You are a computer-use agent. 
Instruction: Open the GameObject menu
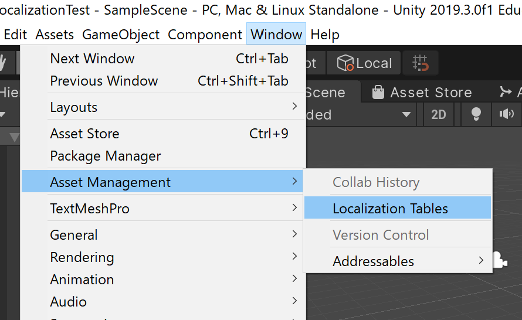pos(121,35)
